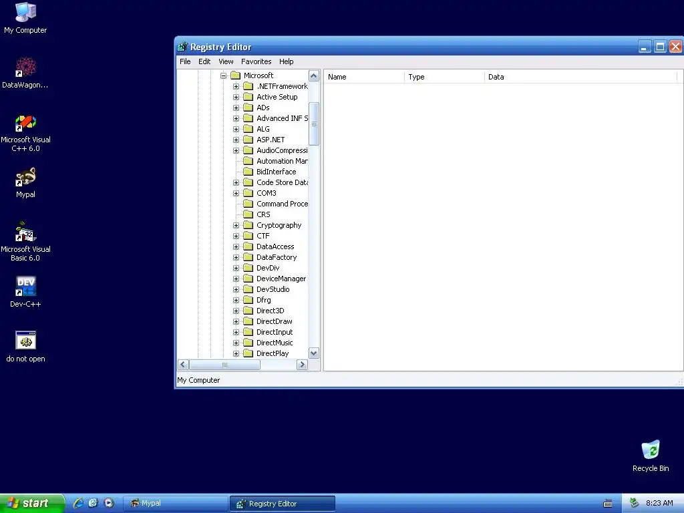Viewport: 684px width, 513px height.
Task: Click the horizontal scroll right arrow
Action: pos(302,365)
